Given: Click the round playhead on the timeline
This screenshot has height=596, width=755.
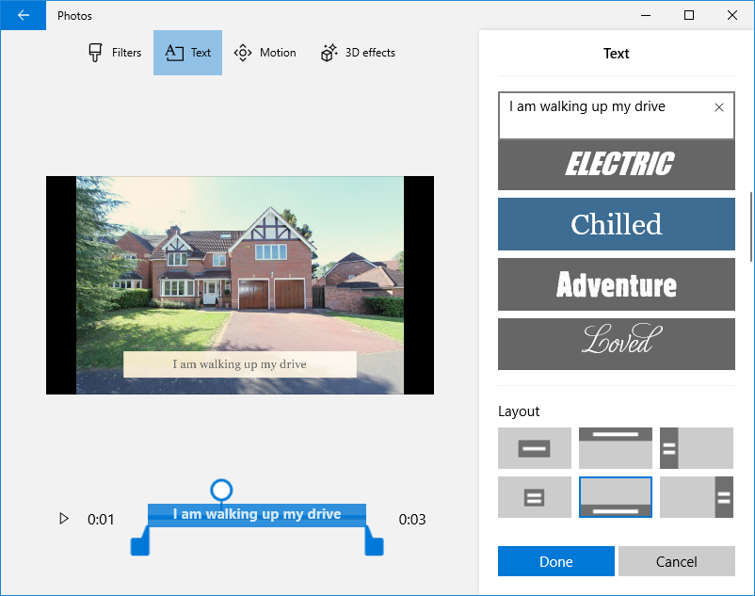Looking at the screenshot, I should coord(221,491).
